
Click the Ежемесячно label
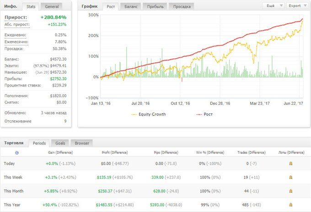[16, 42]
